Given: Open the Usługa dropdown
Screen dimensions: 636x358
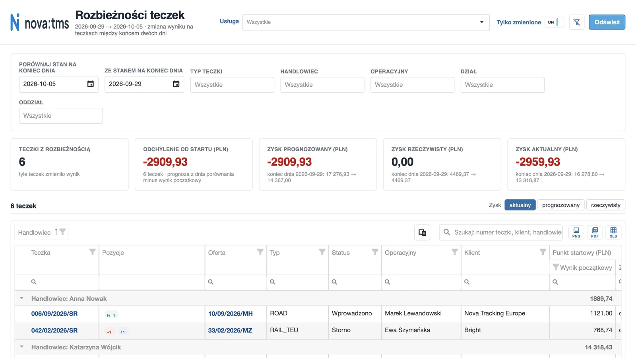Looking at the screenshot, I should (366, 22).
